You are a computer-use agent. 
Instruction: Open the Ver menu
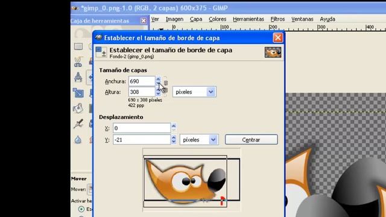[155, 19]
